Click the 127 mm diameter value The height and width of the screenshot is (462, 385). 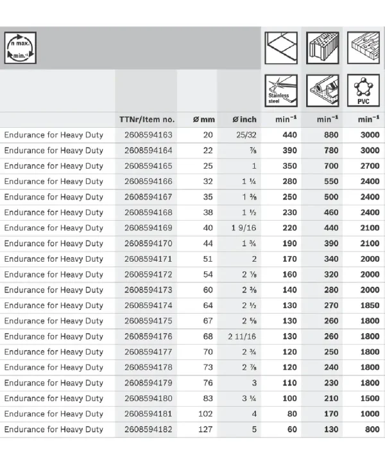coord(205,429)
